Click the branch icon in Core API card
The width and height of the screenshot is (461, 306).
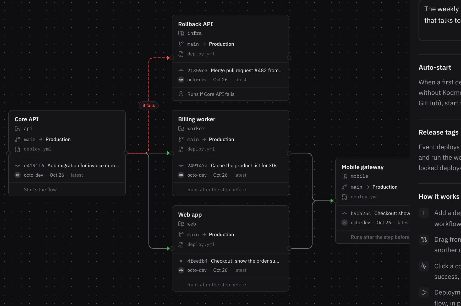tap(18, 139)
